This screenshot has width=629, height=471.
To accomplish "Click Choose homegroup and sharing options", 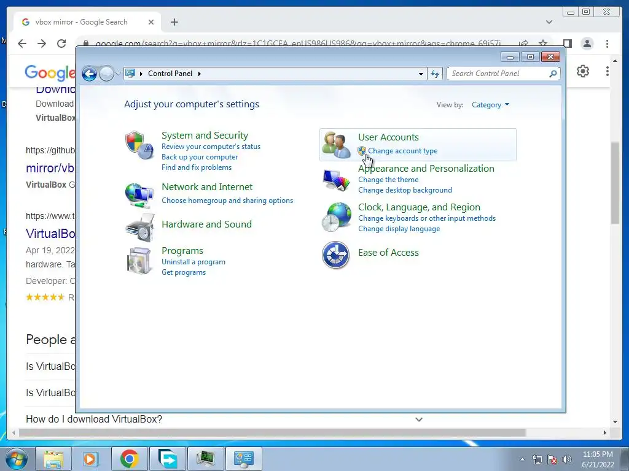I will tap(227, 201).
